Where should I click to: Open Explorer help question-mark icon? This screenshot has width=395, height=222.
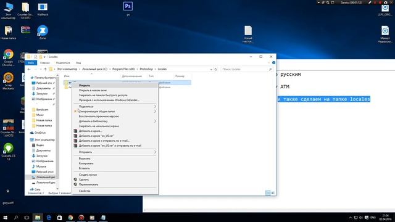[x=273, y=63]
